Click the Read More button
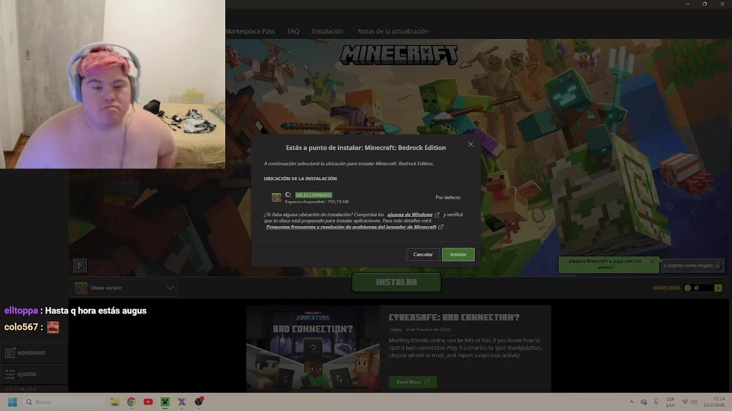This screenshot has height=411, width=732. pos(412,382)
